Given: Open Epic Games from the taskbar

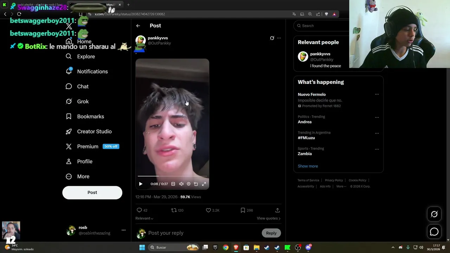Looking at the screenshot, I should [x=215, y=247].
